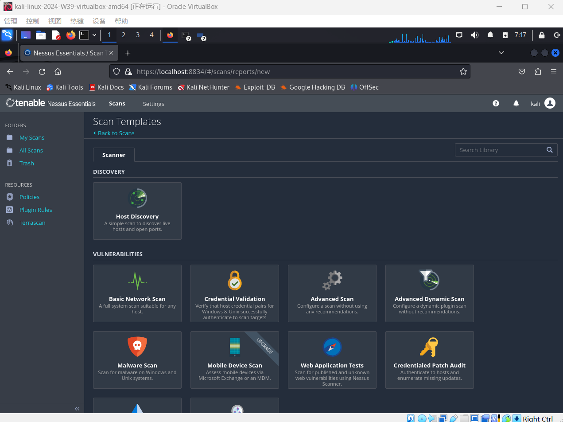Screen dimensions: 563x422
Task: Switch to workspace 2
Action: (123, 35)
